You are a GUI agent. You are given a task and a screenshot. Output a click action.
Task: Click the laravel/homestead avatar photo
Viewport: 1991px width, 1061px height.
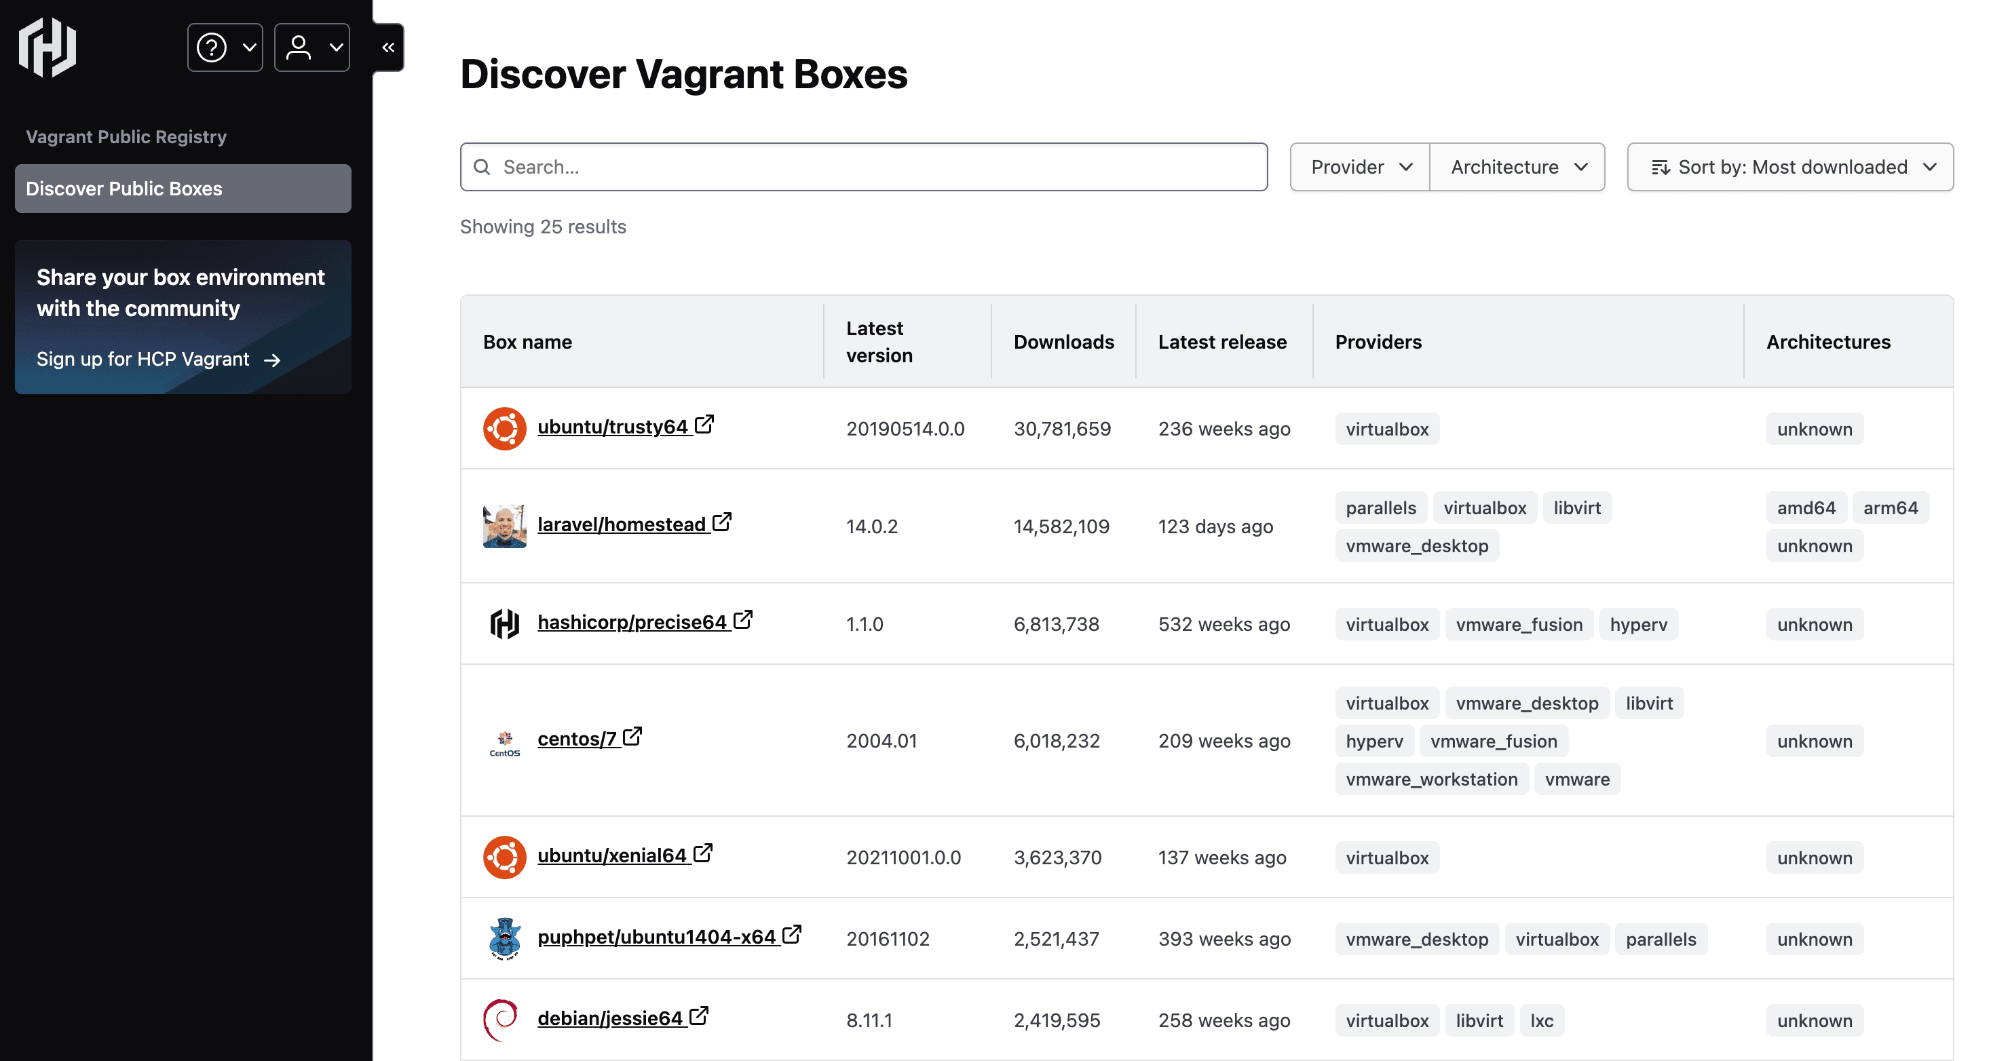click(x=504, y=526)
